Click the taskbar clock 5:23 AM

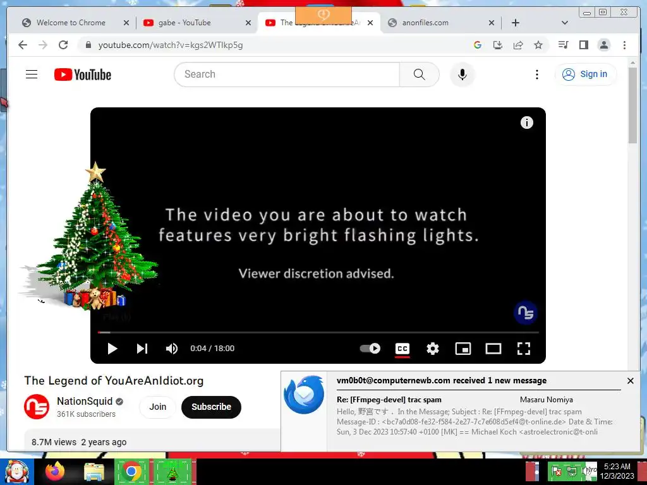pyautogui.click(x=617, y=467)
